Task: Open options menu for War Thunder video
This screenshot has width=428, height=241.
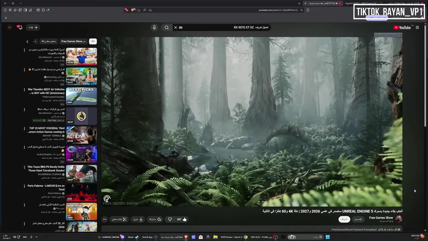Action: 24,90
